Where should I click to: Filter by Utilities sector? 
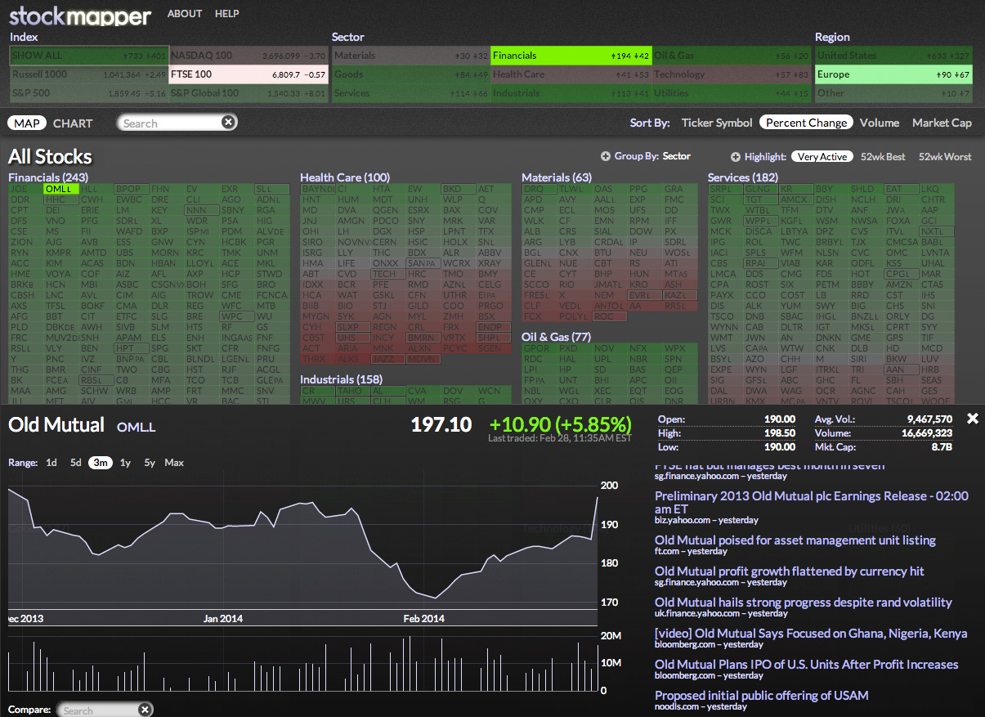(731, 93)
